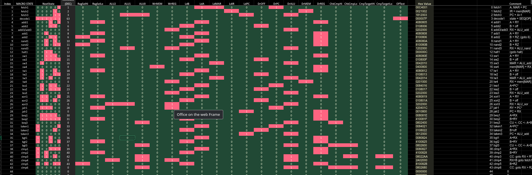Select jalr1 in the MACRO STATE column
This screenshot has width=532, height=175.
[24, 108]
